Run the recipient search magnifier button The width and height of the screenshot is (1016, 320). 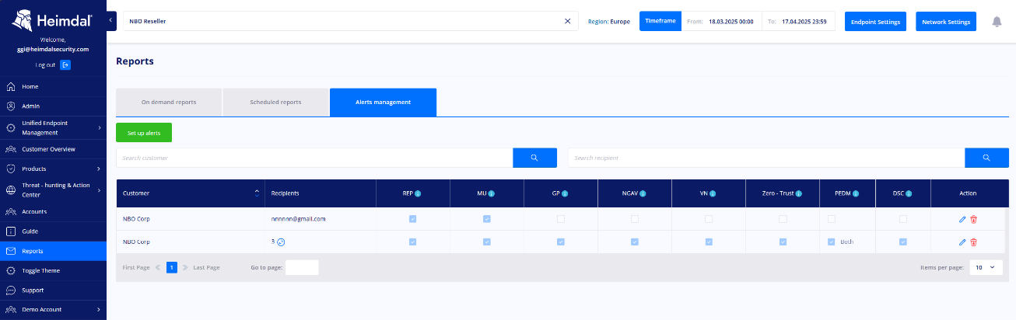click(986, 158)
